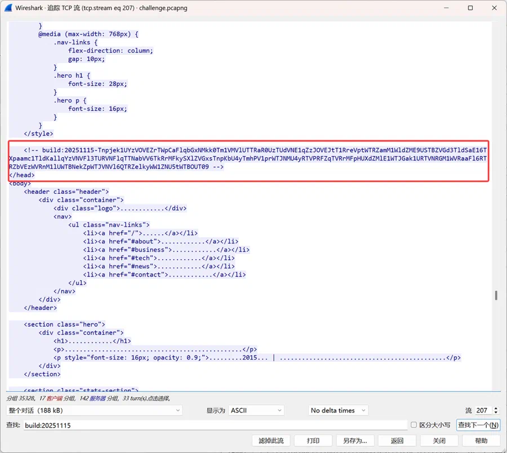Minimize the Wireshark stream window
This screenshot has width=507, height=453.
(x=446, y=8)
